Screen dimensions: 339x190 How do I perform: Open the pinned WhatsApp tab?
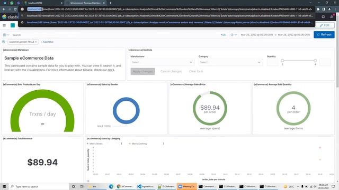(x=12, y=3)
